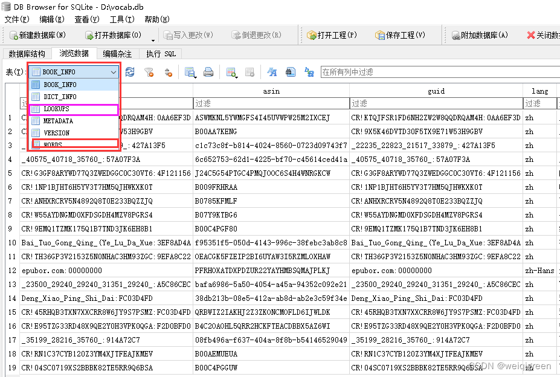Select METADATA in the table list

(x=74, y=121)
